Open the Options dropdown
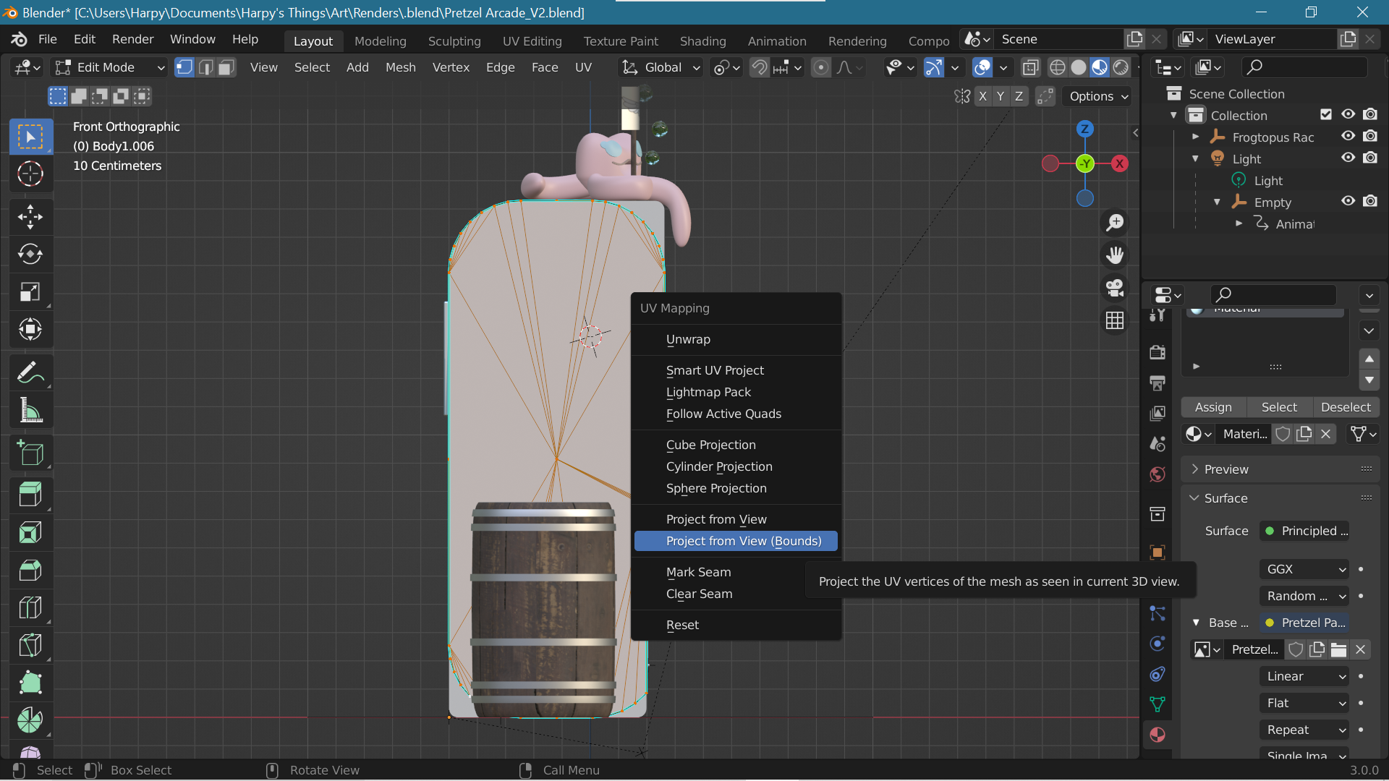 coord(1097,96)
